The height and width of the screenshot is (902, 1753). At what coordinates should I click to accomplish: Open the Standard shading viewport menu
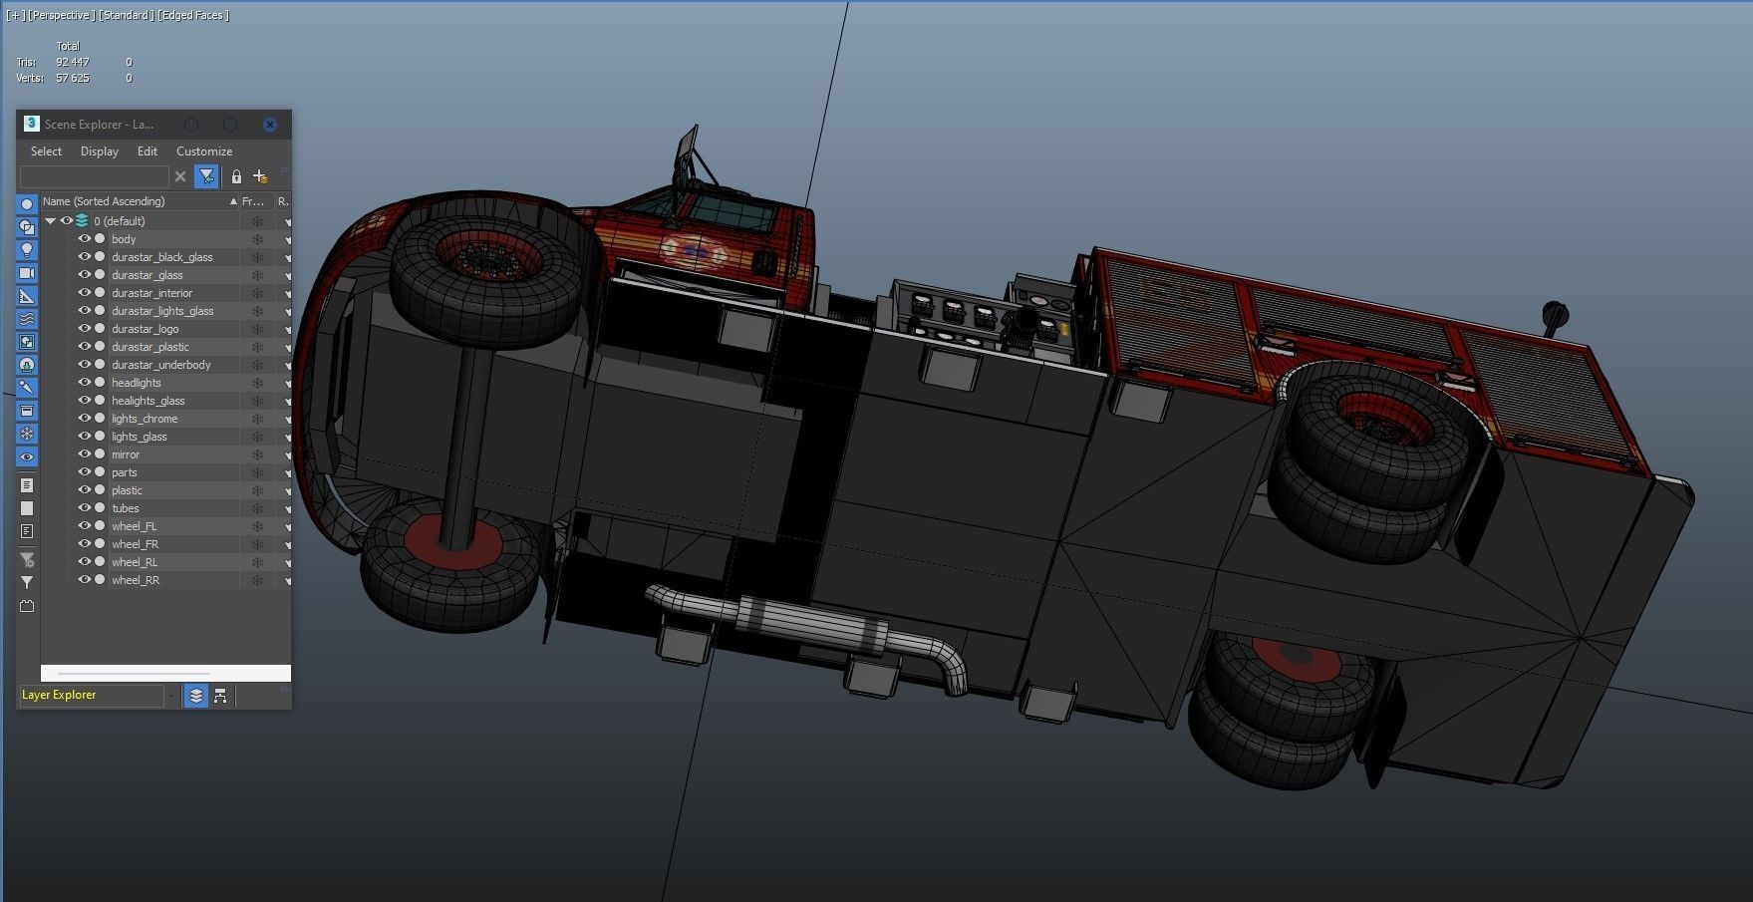[x=127, y=15]
